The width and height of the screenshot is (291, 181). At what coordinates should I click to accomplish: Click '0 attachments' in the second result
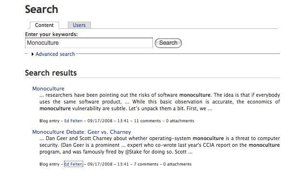(177, 164)
